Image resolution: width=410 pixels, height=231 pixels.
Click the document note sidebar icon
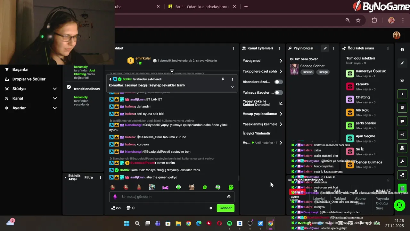[x=402, y=107]
